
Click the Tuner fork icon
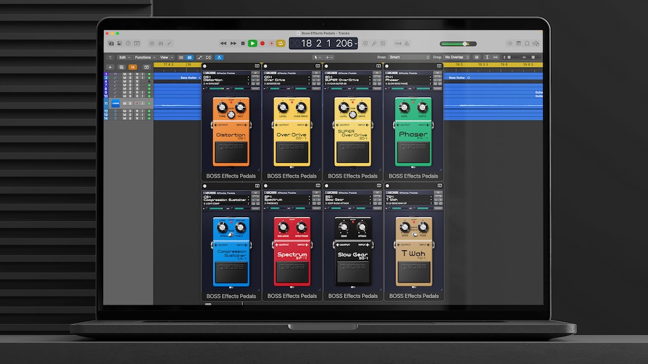[x=374, y=43]
